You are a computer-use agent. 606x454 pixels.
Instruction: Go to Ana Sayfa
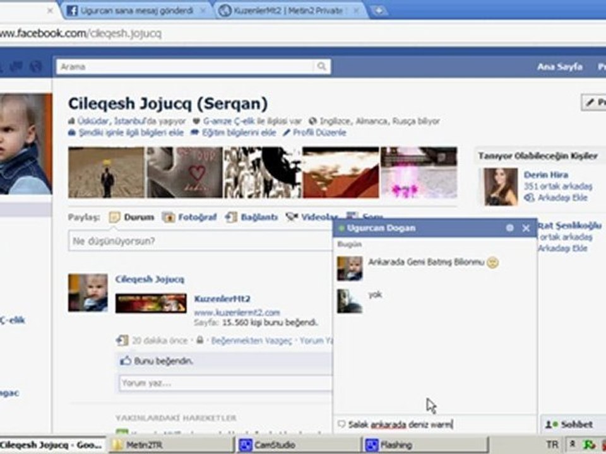(x=560, y=66)
